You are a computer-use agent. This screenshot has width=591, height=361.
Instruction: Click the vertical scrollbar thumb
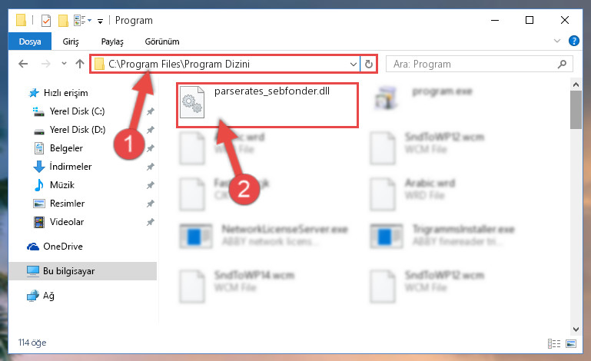pyautogui.click(x=576, y=110)
